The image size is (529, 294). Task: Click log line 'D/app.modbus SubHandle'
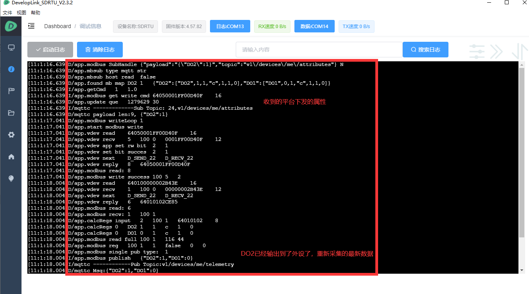click(x=186, y=64)
